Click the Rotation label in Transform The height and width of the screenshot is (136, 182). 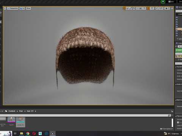179,73
